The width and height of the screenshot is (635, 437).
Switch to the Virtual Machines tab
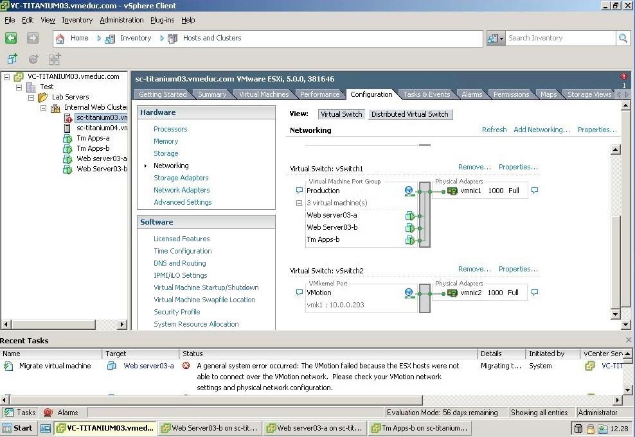coord(264,94)
